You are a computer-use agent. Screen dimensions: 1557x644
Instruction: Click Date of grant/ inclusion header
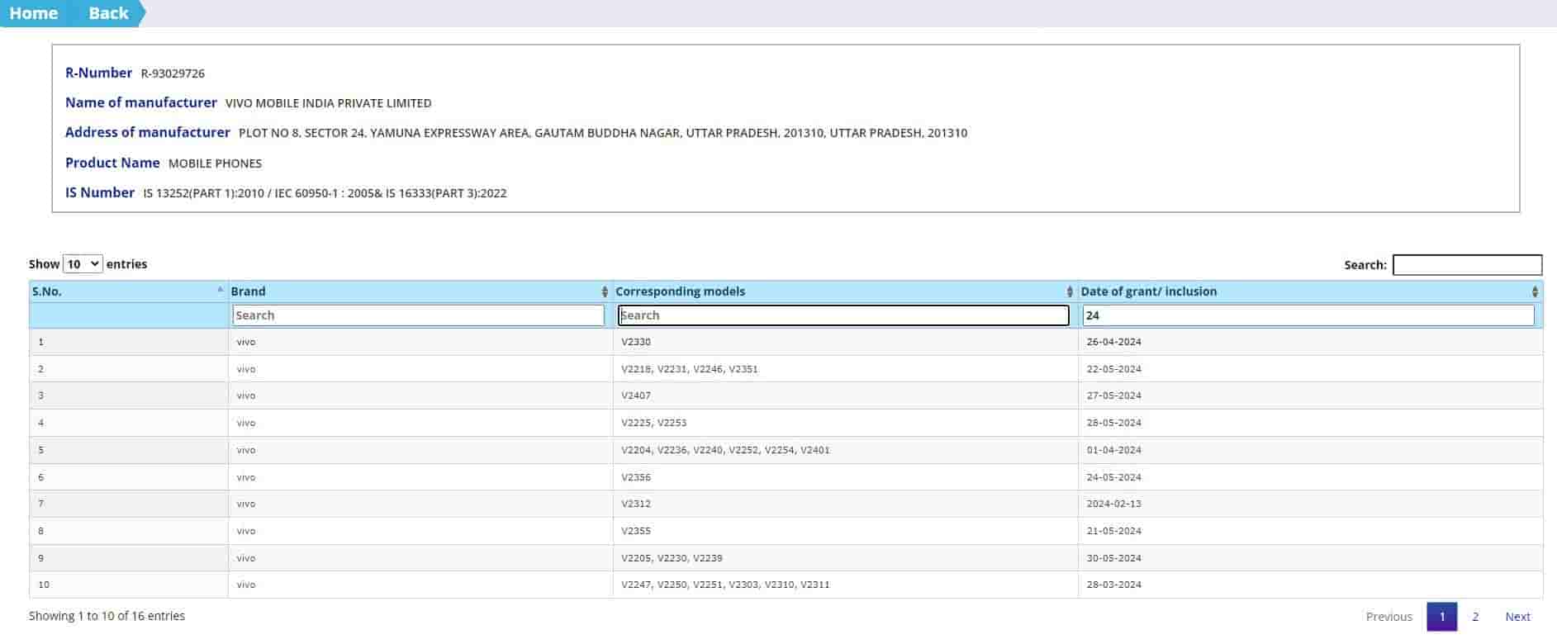1148,291
